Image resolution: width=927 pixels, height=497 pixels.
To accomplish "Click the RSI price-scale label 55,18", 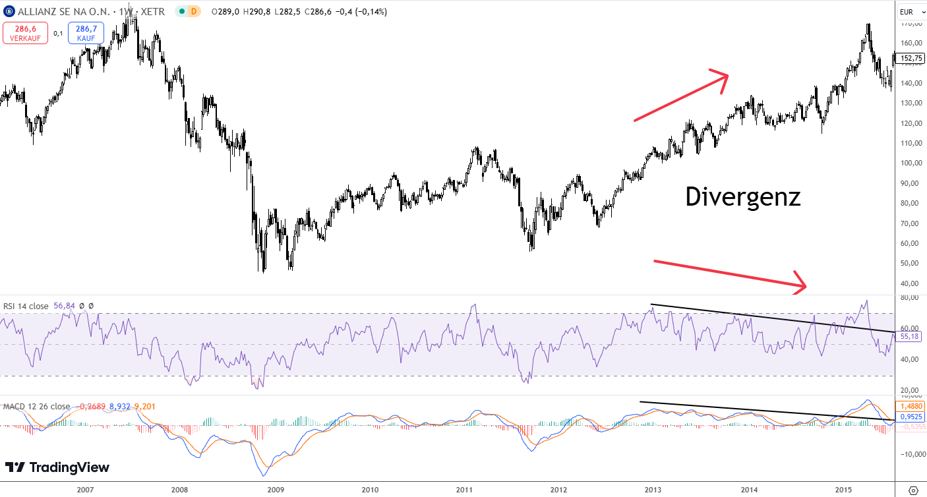I will pos(911,336).
